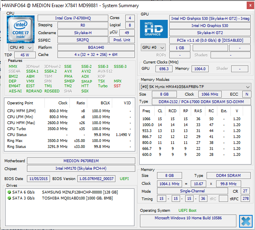
Task: Click the Operating Point column header
Action: pos(25,103)
